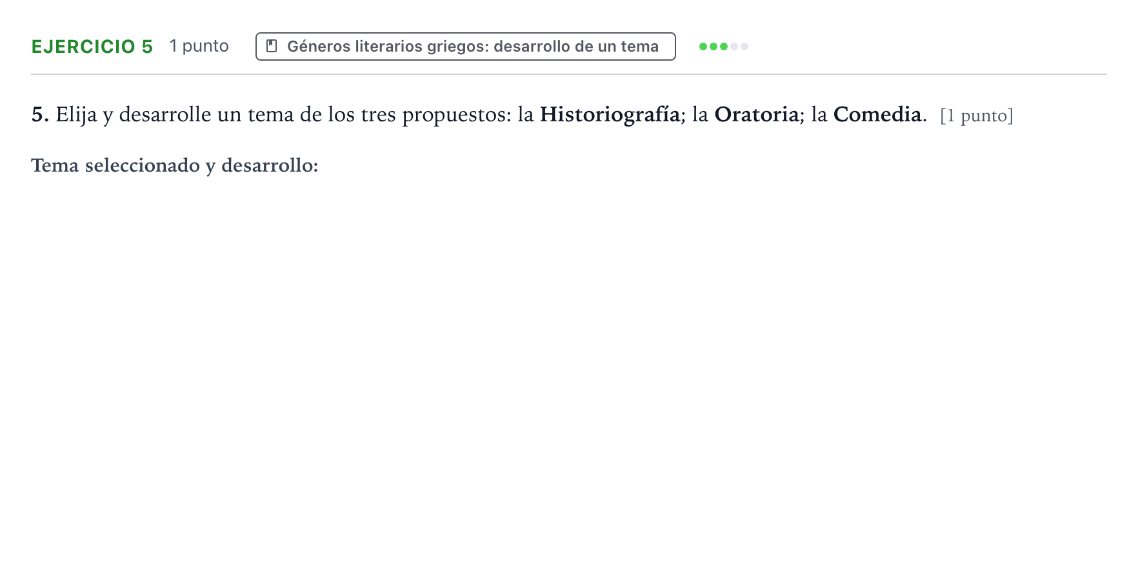Viewport: 1138px width, 586px height.
Task: Click the '[1 punto]' score marker
Action: pos(977,116)
